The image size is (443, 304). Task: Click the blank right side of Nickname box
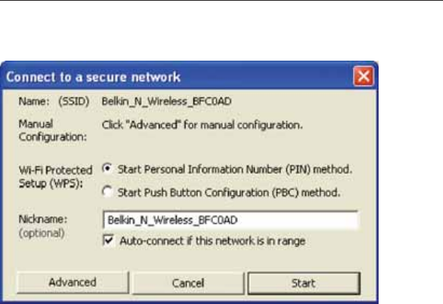[x=297, y=220]
